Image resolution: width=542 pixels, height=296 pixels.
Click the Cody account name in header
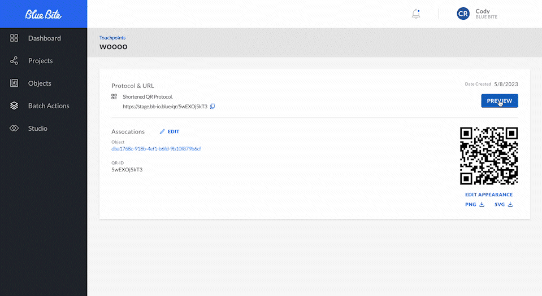pos(483,11)
